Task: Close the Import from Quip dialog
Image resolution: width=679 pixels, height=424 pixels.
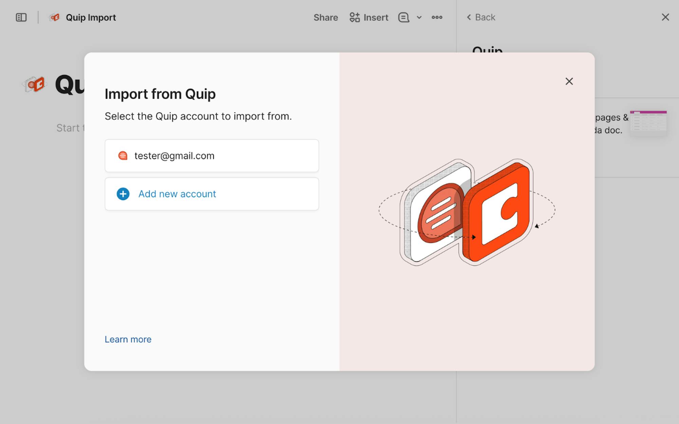Action: 569,81
